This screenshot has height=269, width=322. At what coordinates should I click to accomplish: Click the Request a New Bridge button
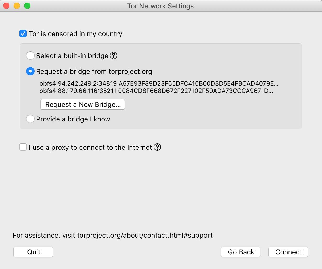(83, 104)
